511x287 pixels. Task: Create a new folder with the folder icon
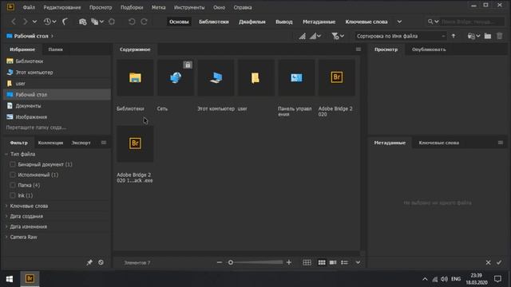(x=488, y=36)
